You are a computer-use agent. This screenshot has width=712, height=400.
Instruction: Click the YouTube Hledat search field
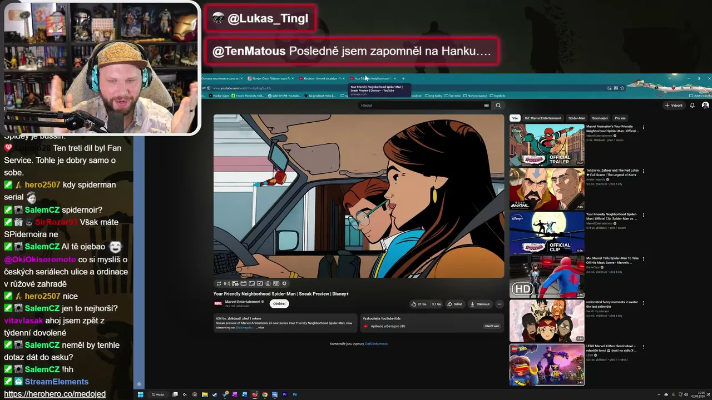point(420,106)
